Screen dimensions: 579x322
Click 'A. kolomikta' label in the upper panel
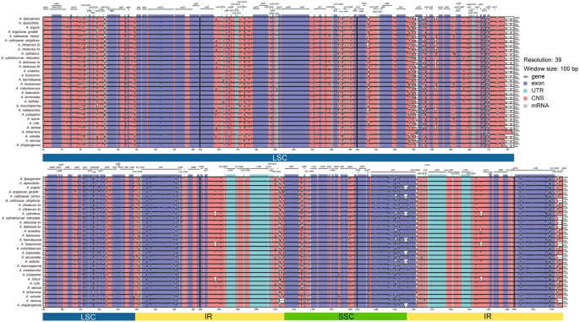[31, 93]
